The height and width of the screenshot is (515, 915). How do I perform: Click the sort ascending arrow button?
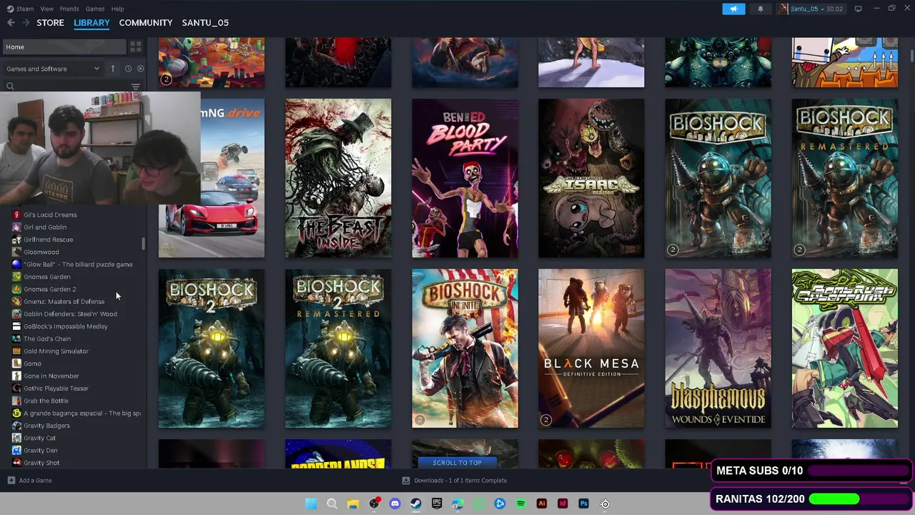click(x=112, y=69)
